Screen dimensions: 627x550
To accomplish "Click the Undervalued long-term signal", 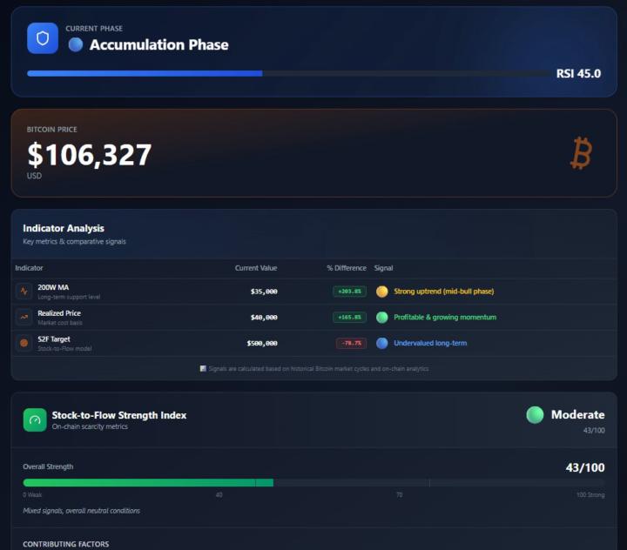I will pos(430,343).
